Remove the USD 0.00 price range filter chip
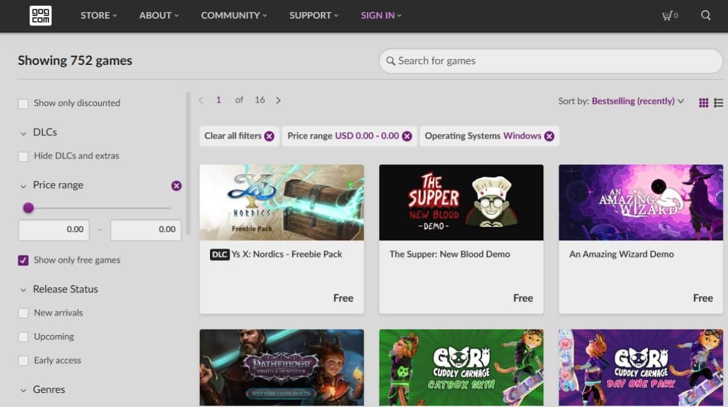 tap(407, 135)
